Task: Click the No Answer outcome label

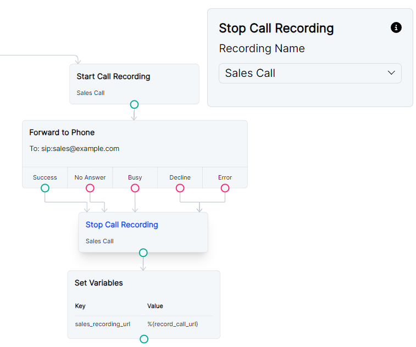Action: (90, 177)
